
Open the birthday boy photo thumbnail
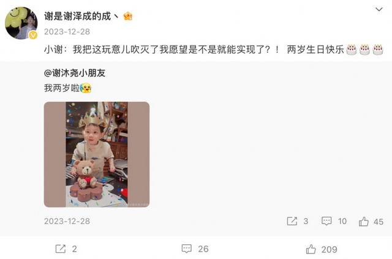tap(97, 154)
